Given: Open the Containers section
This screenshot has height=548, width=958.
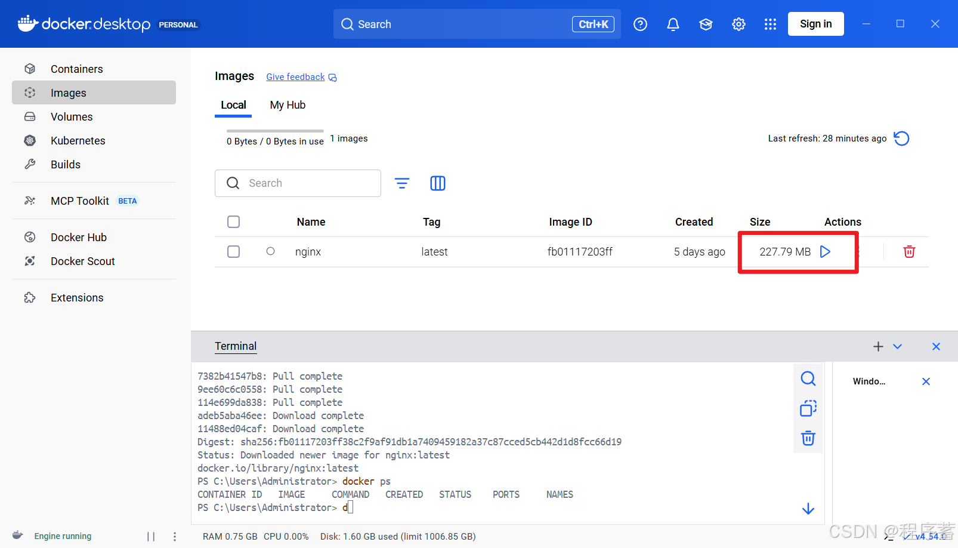Looking at the screenshot, I should (x=94, y=69).
